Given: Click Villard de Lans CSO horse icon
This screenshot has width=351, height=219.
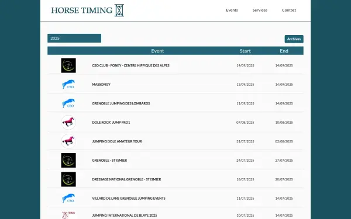Looking at the screenshot, I should pyautogui.click(x=68, y=198).
